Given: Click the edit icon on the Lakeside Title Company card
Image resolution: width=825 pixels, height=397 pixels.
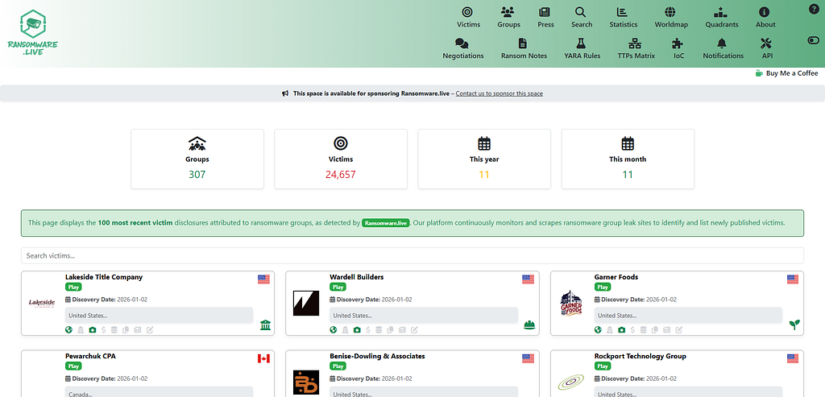Looking at the screenshot, I should 149,330.
